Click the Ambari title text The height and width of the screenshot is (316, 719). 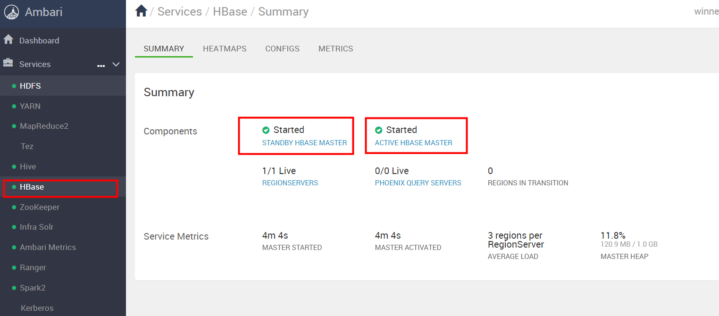coord(43,12)
